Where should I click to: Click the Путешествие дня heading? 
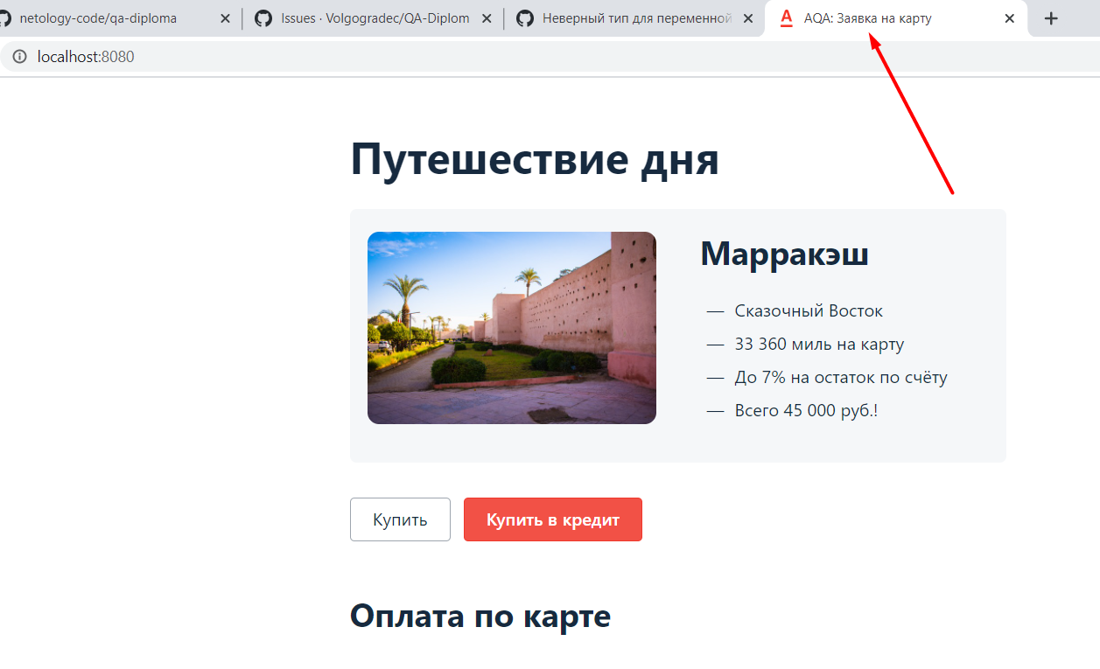click(535, 160)
